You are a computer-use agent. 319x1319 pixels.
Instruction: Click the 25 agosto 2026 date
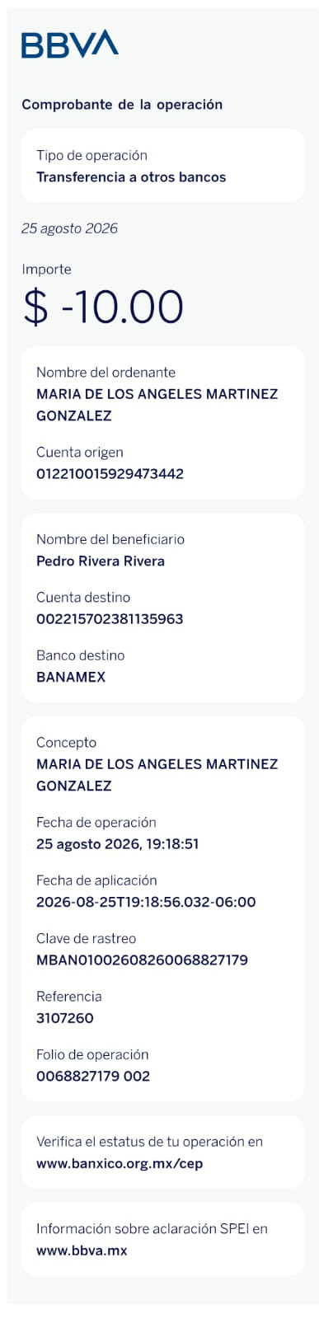[69, 228]
